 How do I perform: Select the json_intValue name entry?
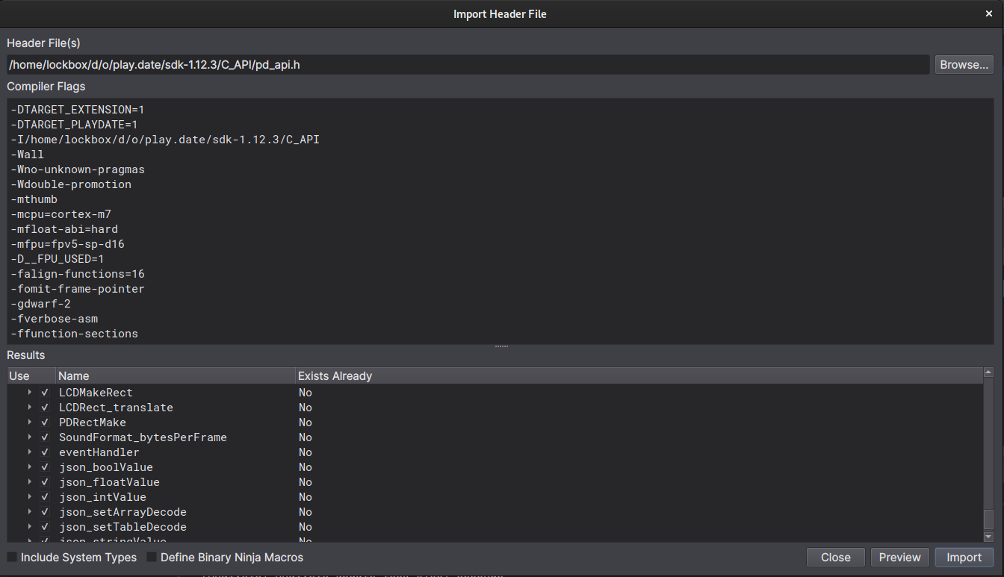tap(102, 497)
